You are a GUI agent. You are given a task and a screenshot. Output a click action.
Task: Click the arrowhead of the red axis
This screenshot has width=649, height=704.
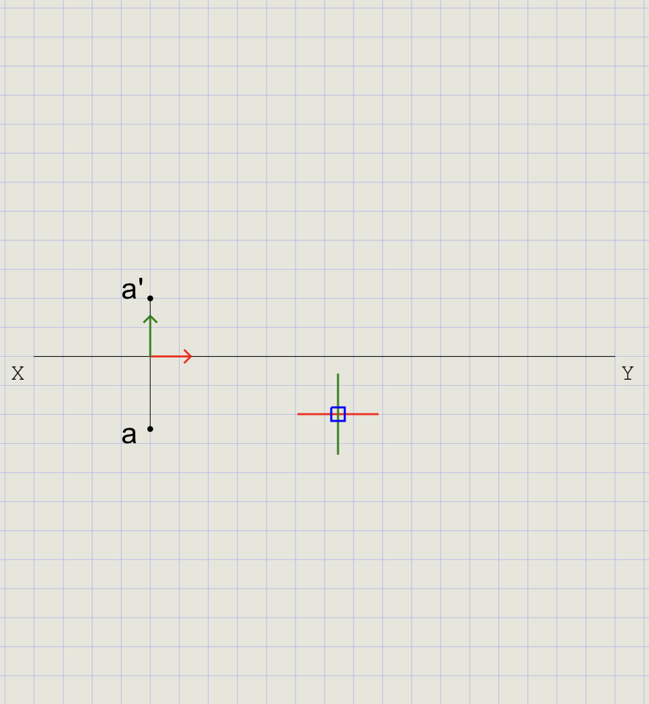[188, 356]
